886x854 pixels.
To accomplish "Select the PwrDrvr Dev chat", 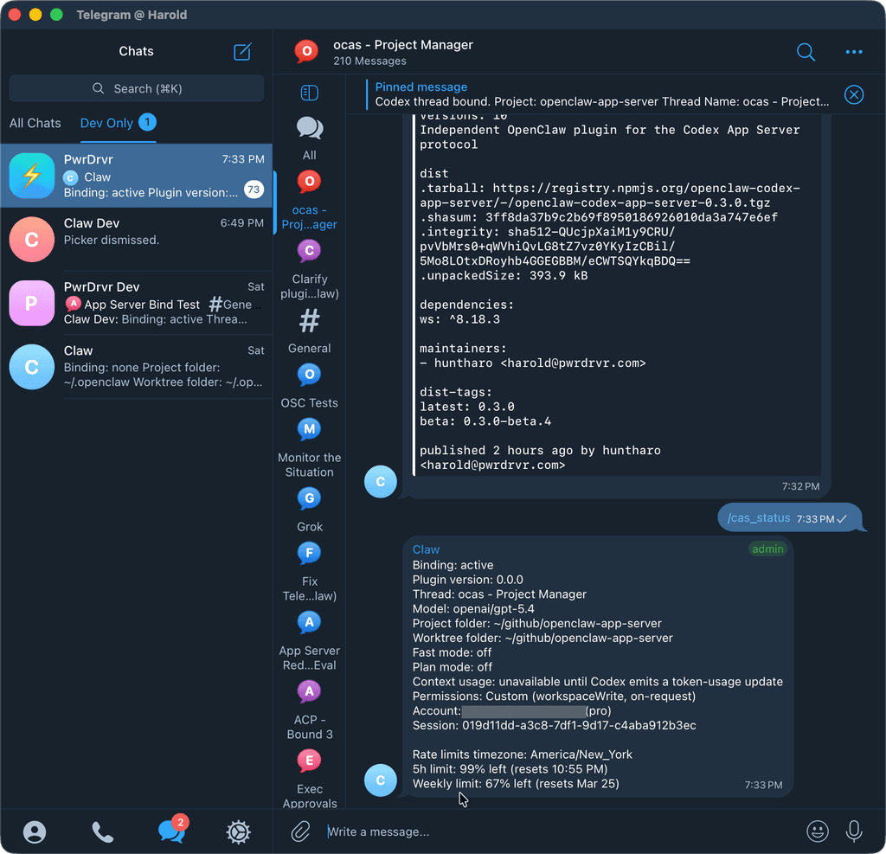I will coord(136,303).
